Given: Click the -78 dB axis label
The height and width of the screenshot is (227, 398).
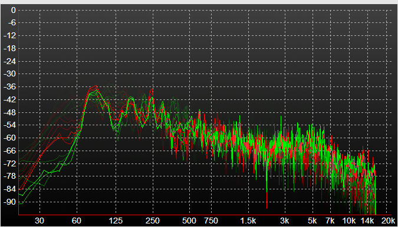Looking at the screenshot, I should 9,176.
